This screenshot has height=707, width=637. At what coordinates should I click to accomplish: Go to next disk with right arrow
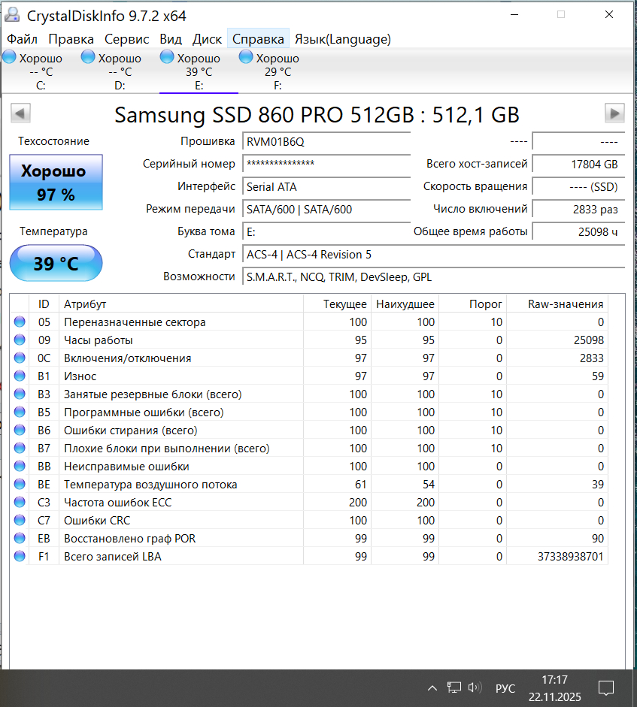[x=614, y=113]
